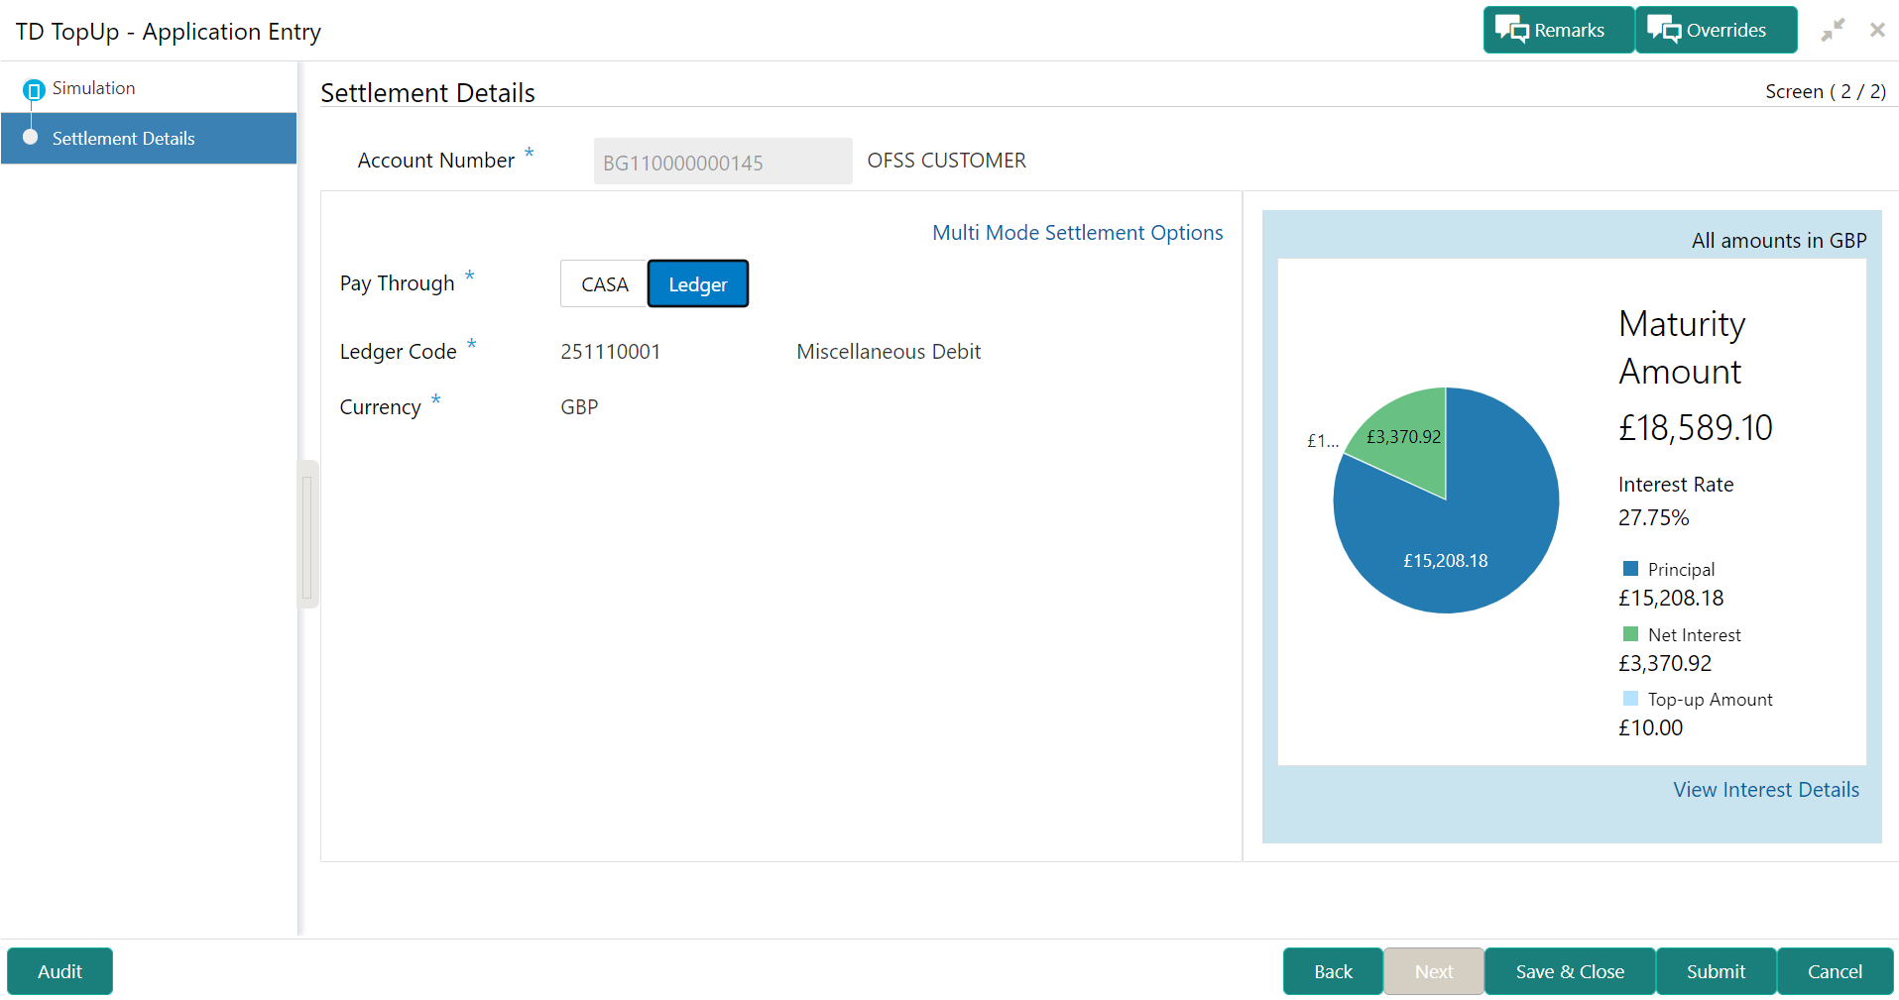Go to the Simulation step
The image size is (1899, 1000).
point(93,88)
